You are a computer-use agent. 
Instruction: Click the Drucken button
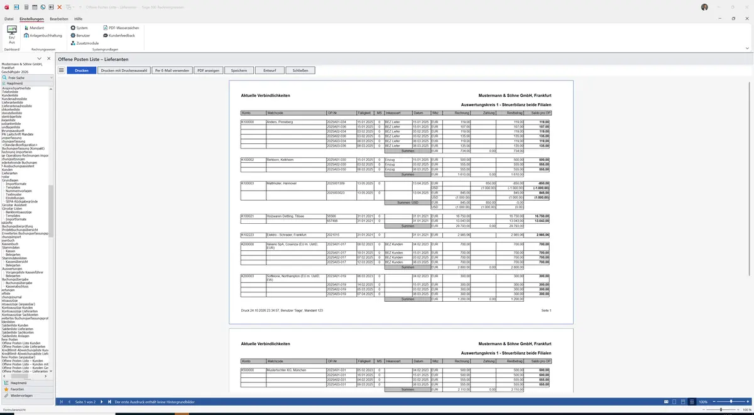(82, 70)
